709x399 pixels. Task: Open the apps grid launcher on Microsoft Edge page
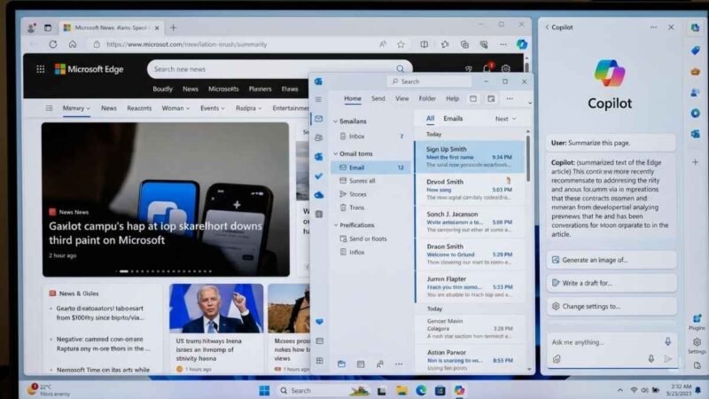click(x=40, y=69)
